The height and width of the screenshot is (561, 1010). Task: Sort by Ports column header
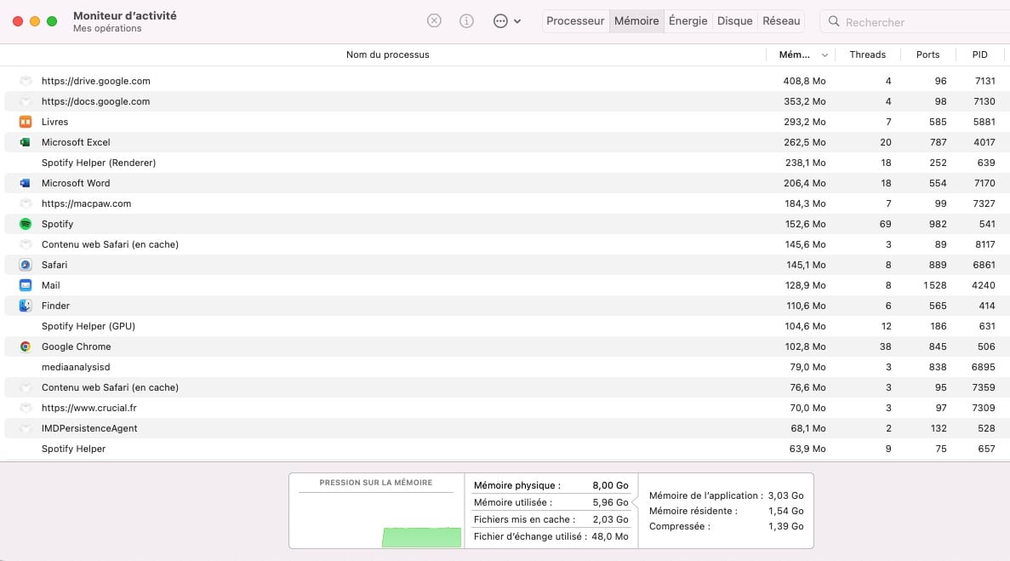click(x=927, y=54)
